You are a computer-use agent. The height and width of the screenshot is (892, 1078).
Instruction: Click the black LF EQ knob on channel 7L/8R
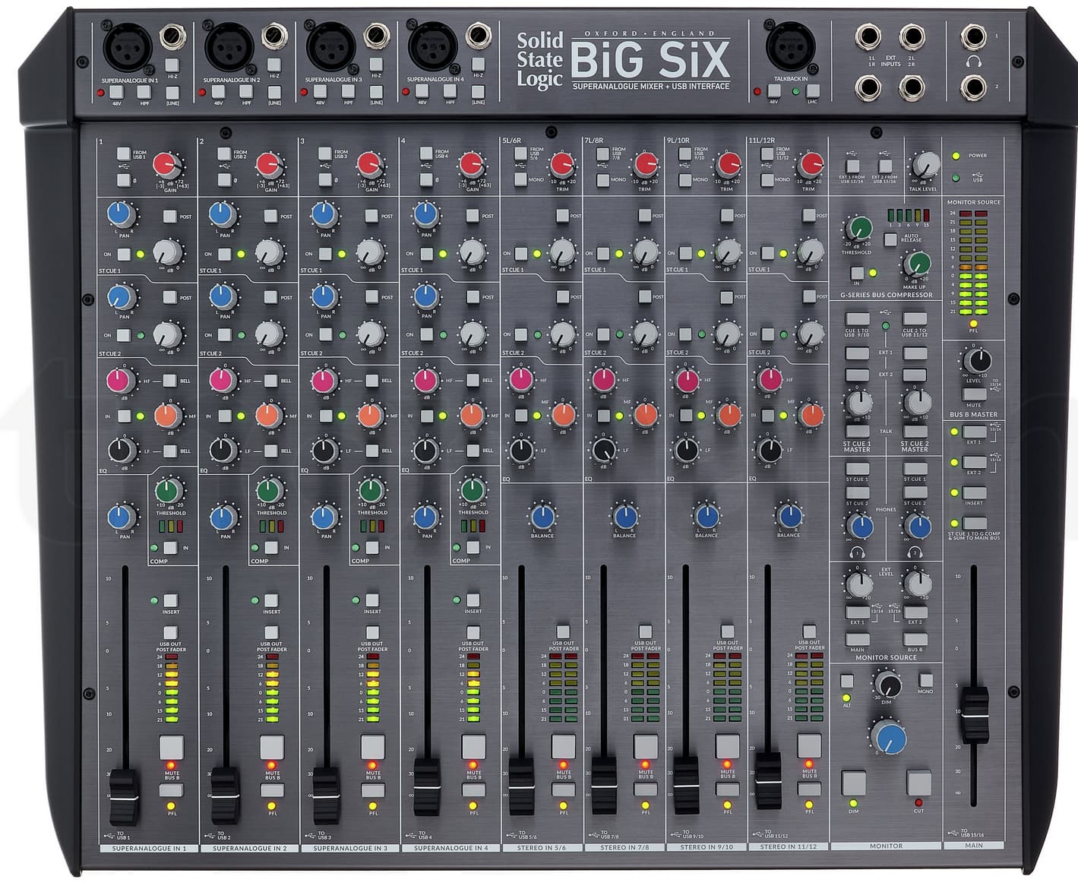(x=604, y=450)
